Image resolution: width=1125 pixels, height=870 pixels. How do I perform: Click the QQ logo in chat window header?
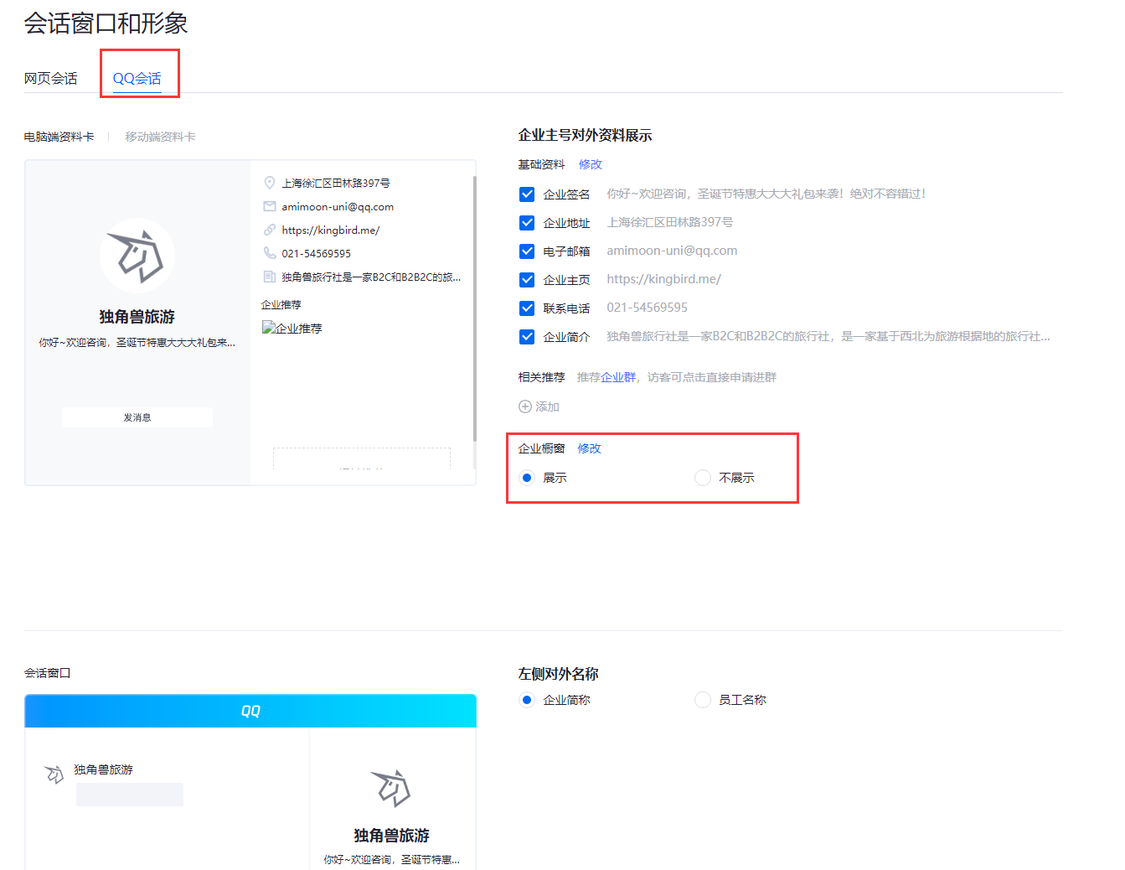click(250, 711)
